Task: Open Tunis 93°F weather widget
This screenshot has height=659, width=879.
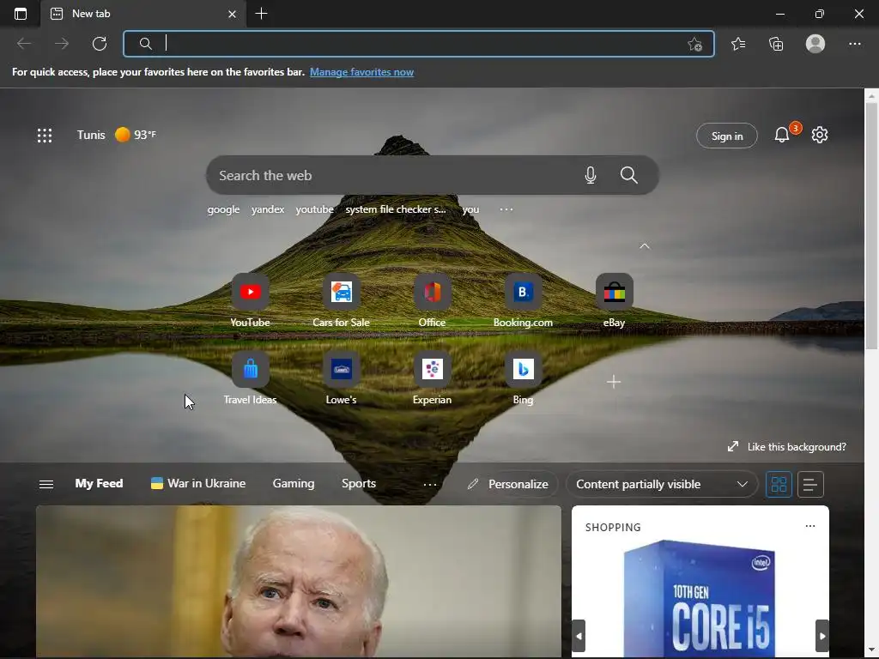Action: point(117,135)
